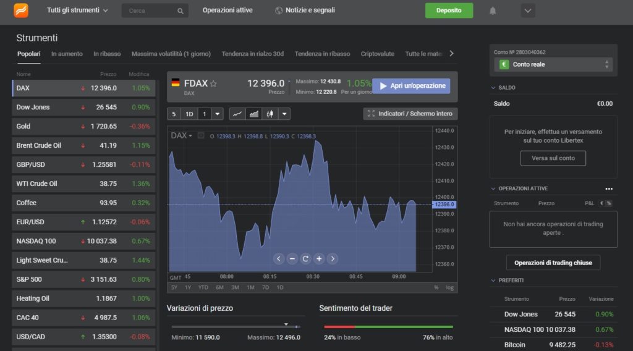Open the Operazioni attive three-dots menu

609,189
